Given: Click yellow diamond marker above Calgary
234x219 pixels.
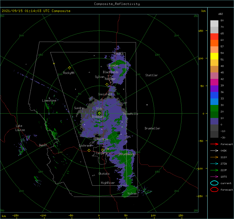Looking at the screenshot, I should click(x=103, y=150).
